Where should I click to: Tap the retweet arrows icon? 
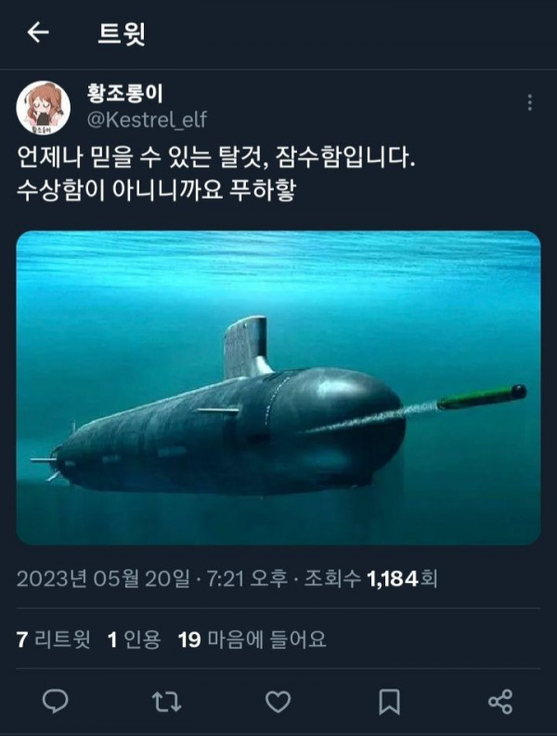[167, 702]
